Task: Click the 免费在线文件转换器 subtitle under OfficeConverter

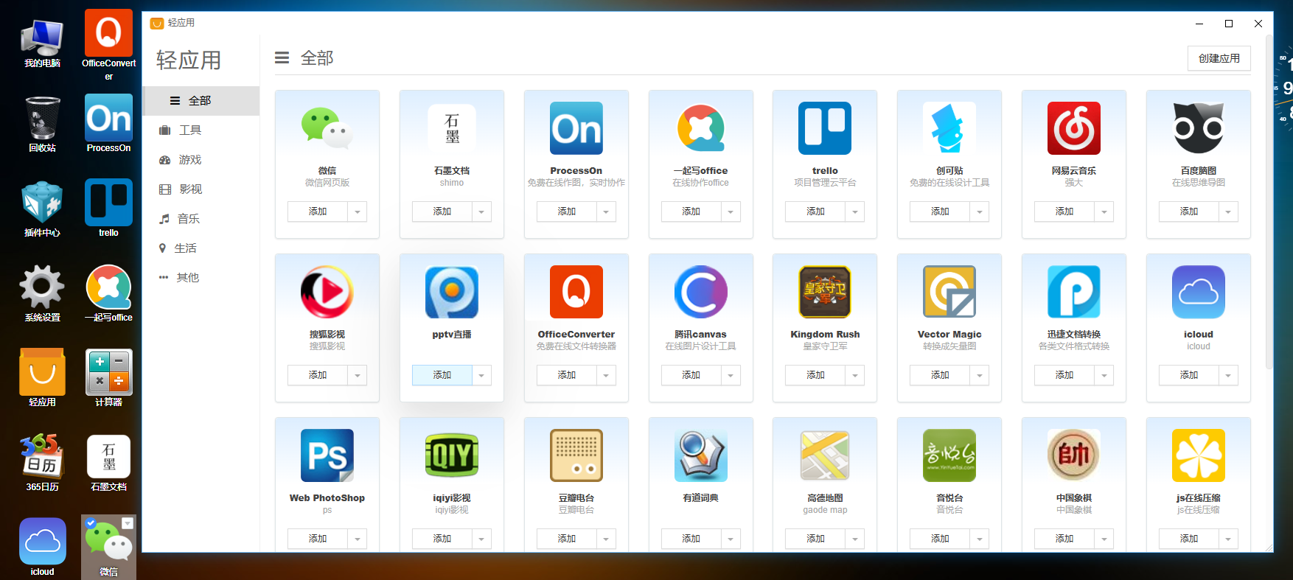Action: (x=576, y=346)
